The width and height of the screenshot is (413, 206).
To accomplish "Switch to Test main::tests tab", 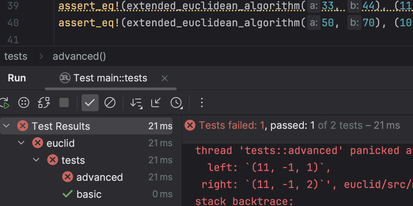I will (x=110, y=78).
